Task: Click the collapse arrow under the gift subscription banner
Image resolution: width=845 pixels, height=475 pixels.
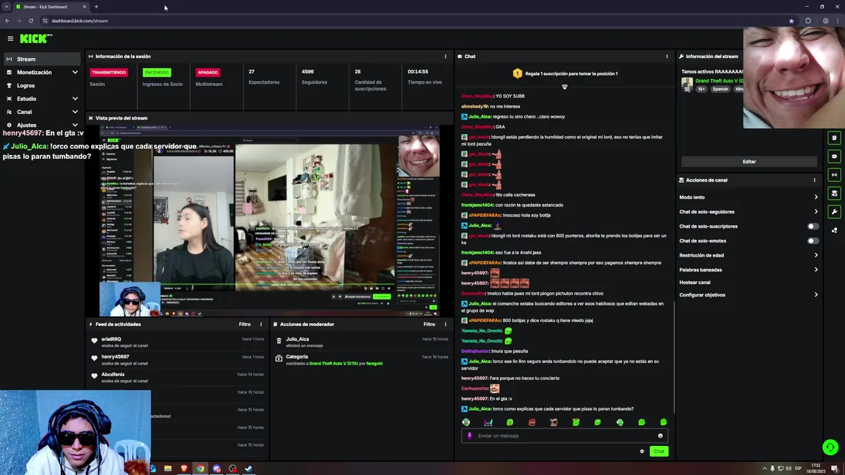Action: pyautogui.click(x=564, y=86)
